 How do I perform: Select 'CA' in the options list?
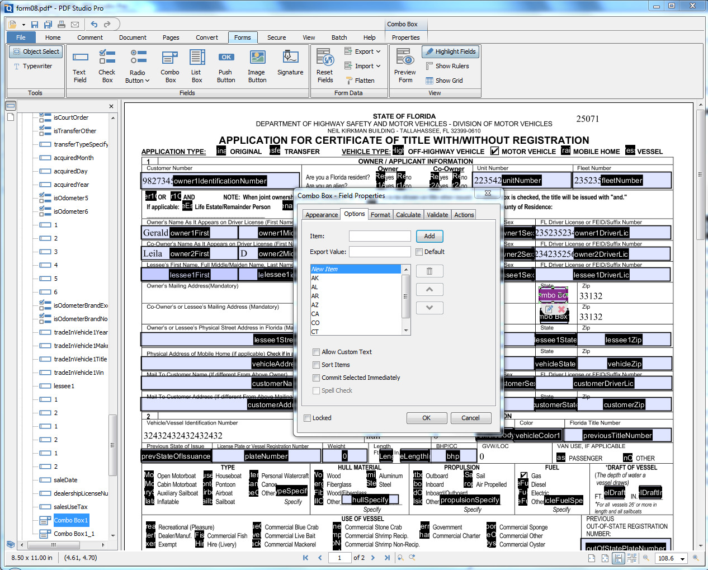pos(356,314)
